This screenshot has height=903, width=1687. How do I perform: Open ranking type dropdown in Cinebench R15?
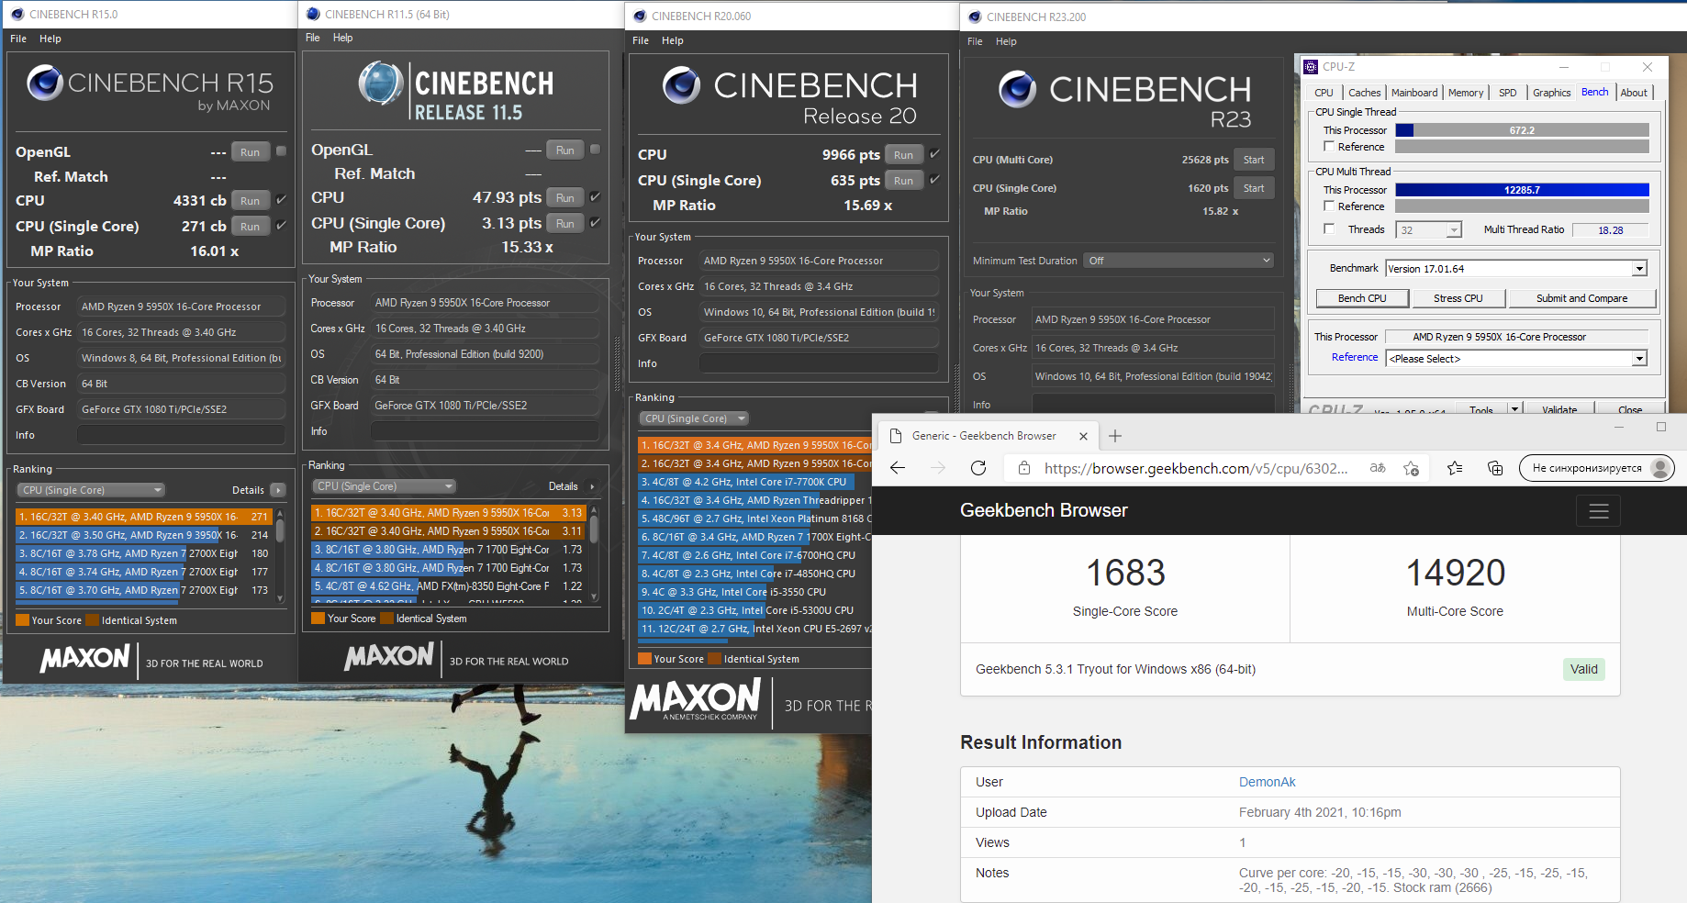point(91,490)
